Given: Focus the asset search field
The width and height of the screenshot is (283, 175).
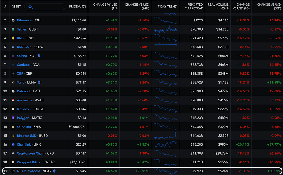Looking at the screenshot, I should coord(45,7).
